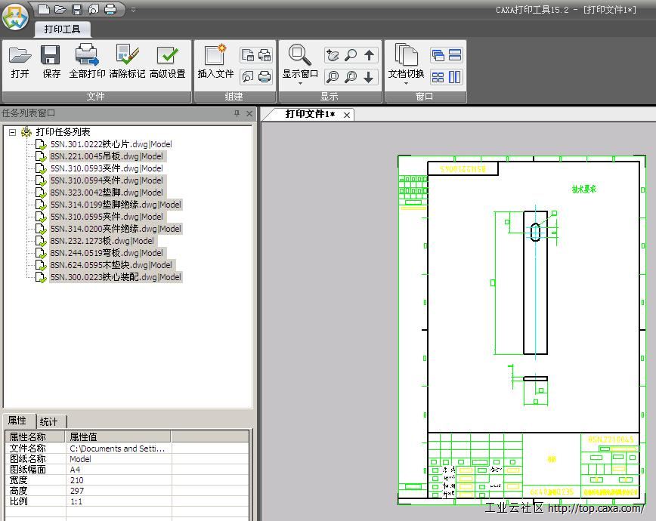This screenshot has width=656, height=521.
Task: Open the CAXA application menu logo
Action: (15, 17)
